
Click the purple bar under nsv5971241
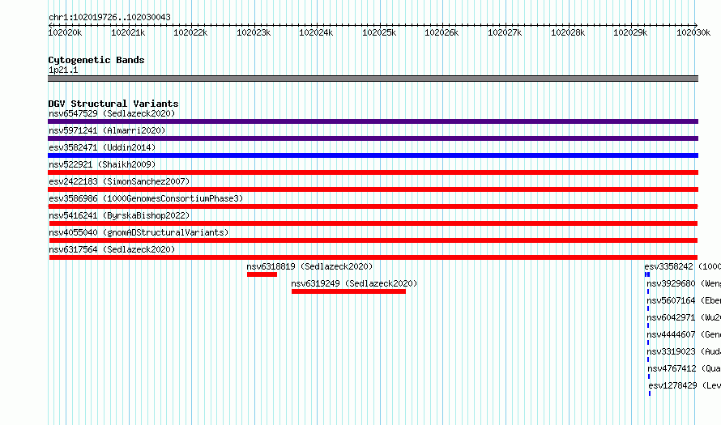[x=373, y=138]
